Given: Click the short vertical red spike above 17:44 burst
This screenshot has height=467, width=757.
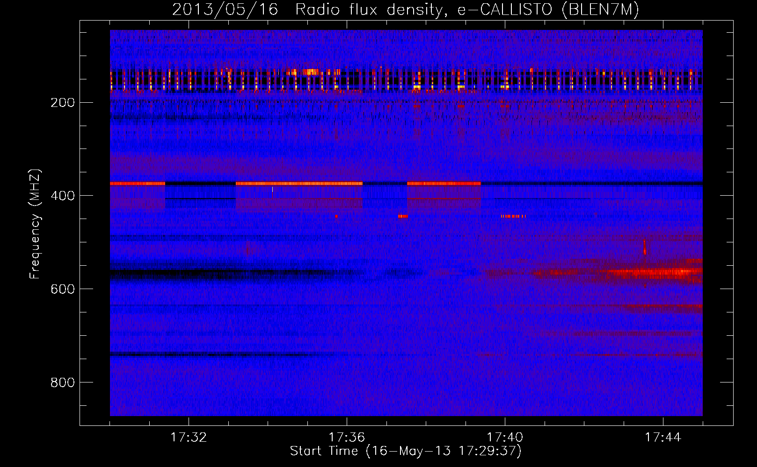Looking at the screenshot, I should point(645,247).
